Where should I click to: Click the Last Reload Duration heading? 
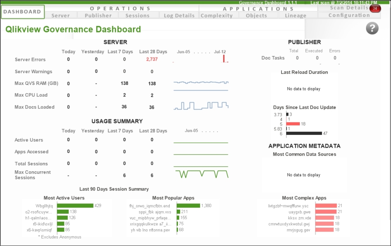(304, 72)
